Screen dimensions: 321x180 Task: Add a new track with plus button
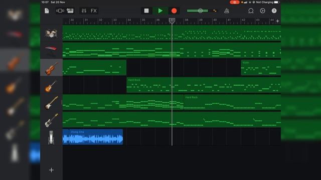[51, 170]
